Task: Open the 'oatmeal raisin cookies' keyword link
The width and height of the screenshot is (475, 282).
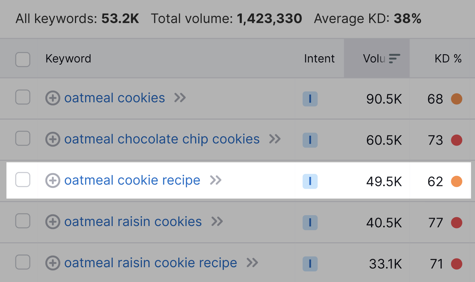Action: (x=133, y=222)
